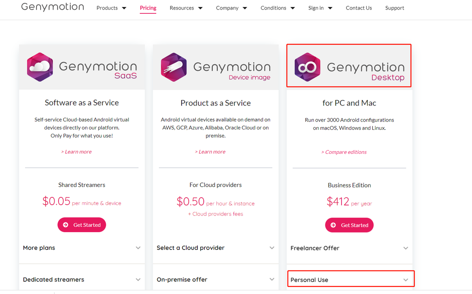This screenshot has width=472, height=294.
Task: Click the Genymotion logo in header
Action: tap(52, 7)
